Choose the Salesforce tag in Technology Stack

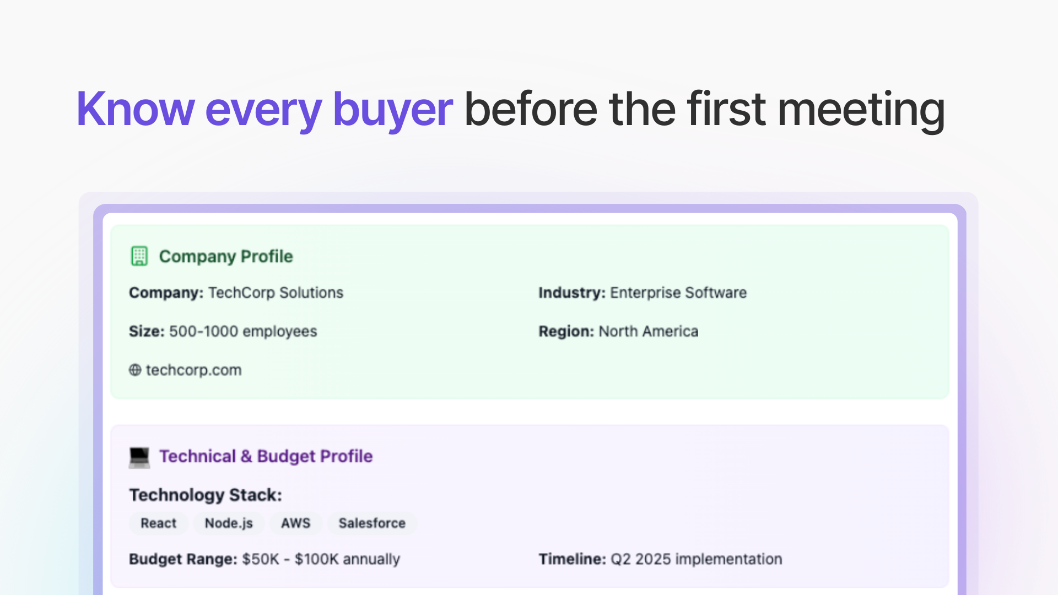coord(372,523)
